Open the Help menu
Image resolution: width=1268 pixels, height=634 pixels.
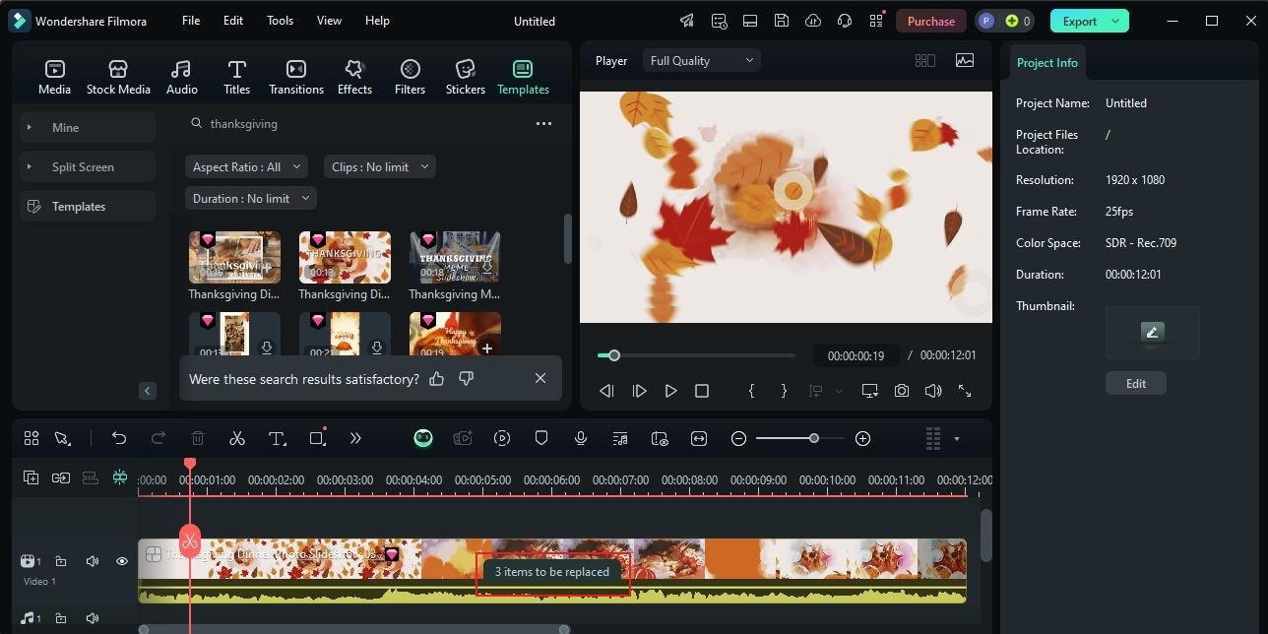(377, 21)
